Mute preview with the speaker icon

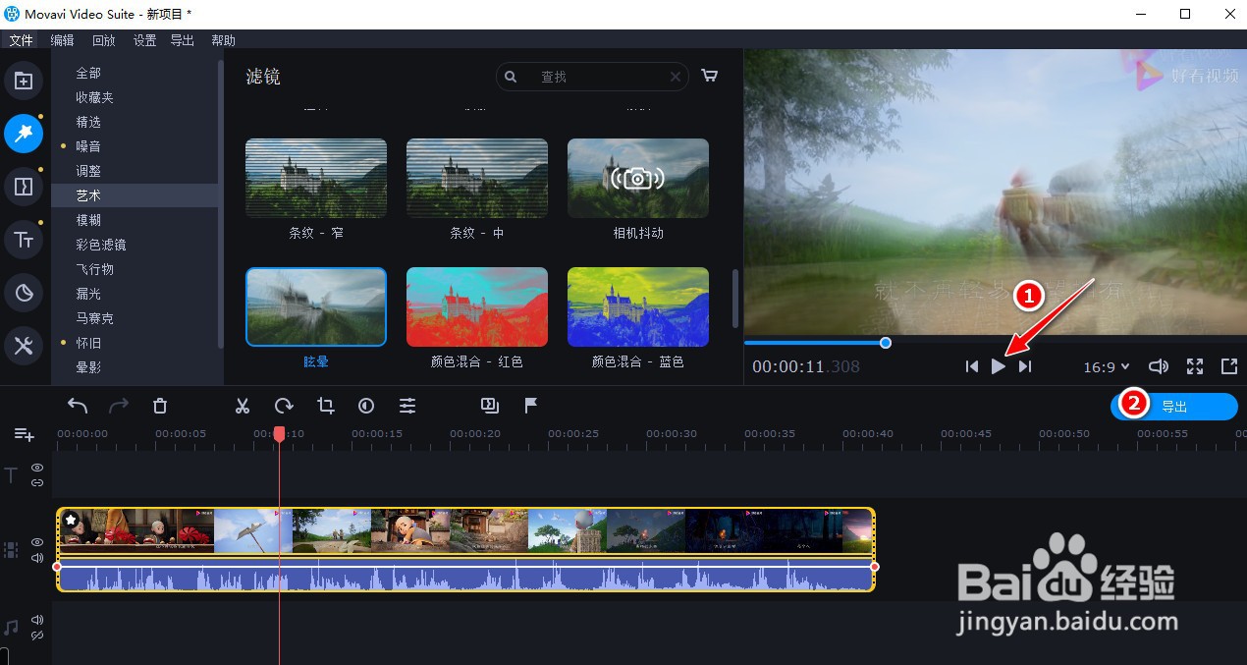pyautogui.click(x=1159, y=366)
